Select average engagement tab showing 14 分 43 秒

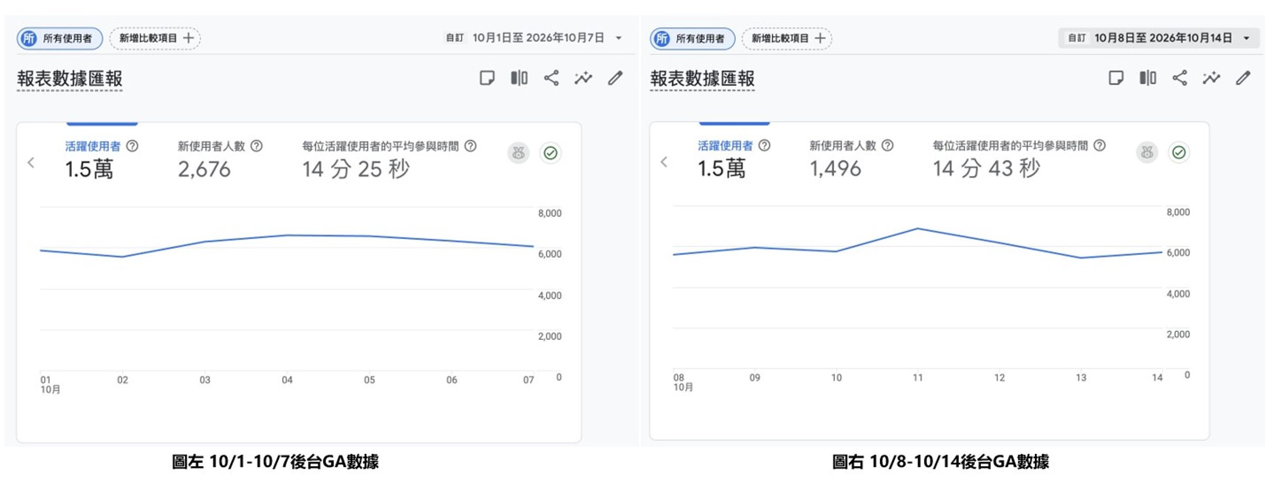pos(1019,159)
